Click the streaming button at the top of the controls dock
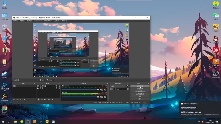 pyautogui.click(x=140, y=86)
